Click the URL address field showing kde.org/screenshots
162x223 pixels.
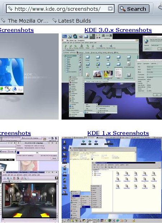tap(60, 9)
